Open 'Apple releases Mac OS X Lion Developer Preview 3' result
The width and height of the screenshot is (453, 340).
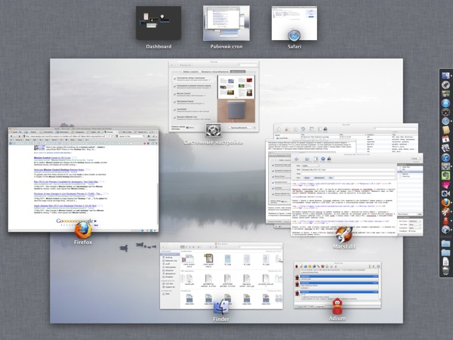(x=65, y=206)
